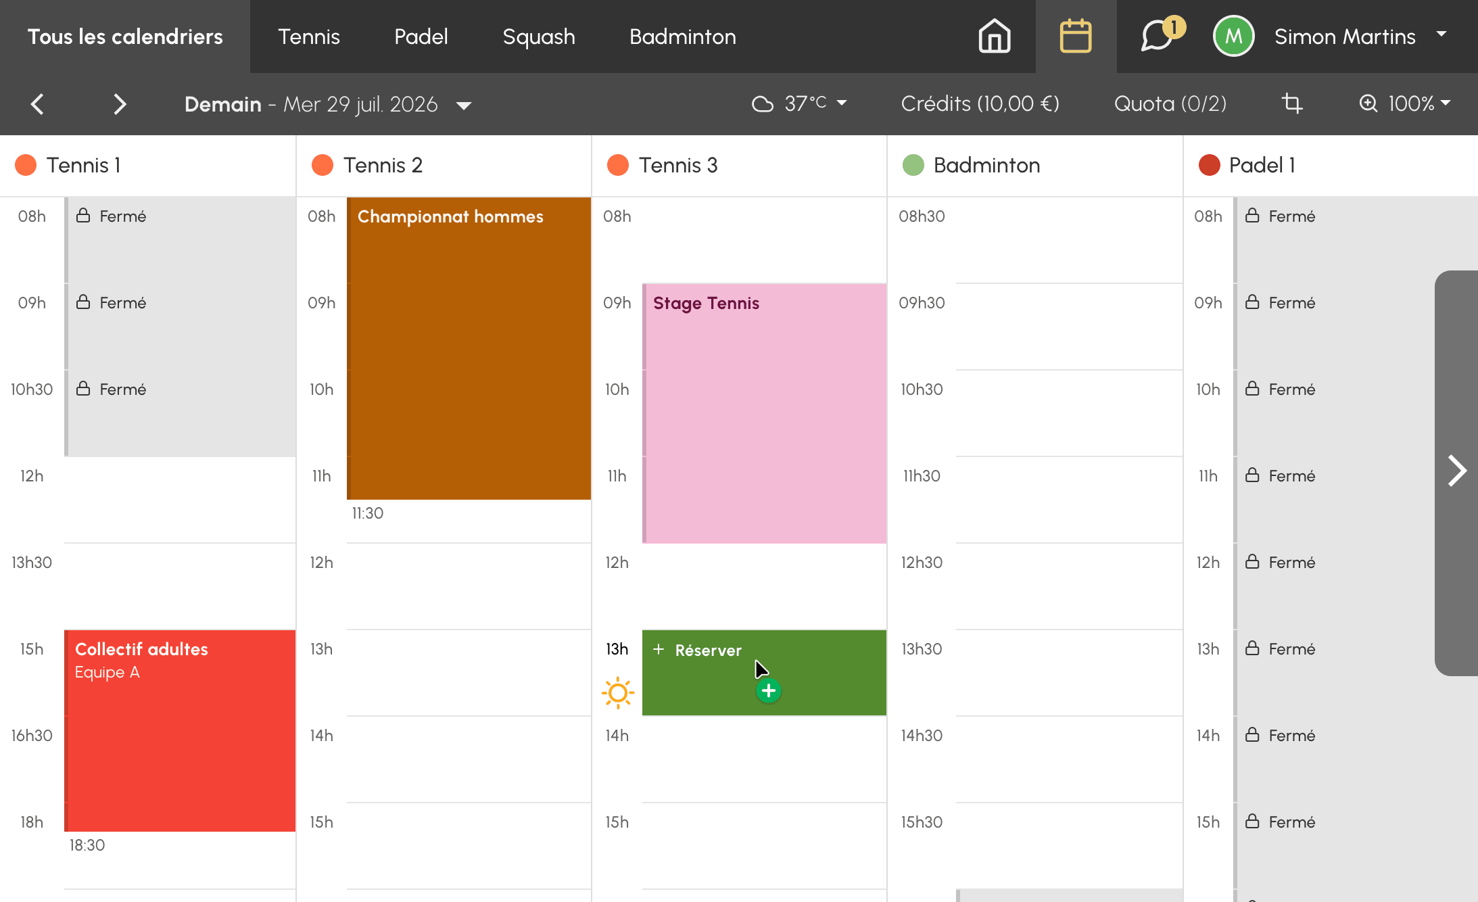Screen dimensions: 1478x902
Task: Click empty Tennis 3 15h slot
Action: pos(764,846)
